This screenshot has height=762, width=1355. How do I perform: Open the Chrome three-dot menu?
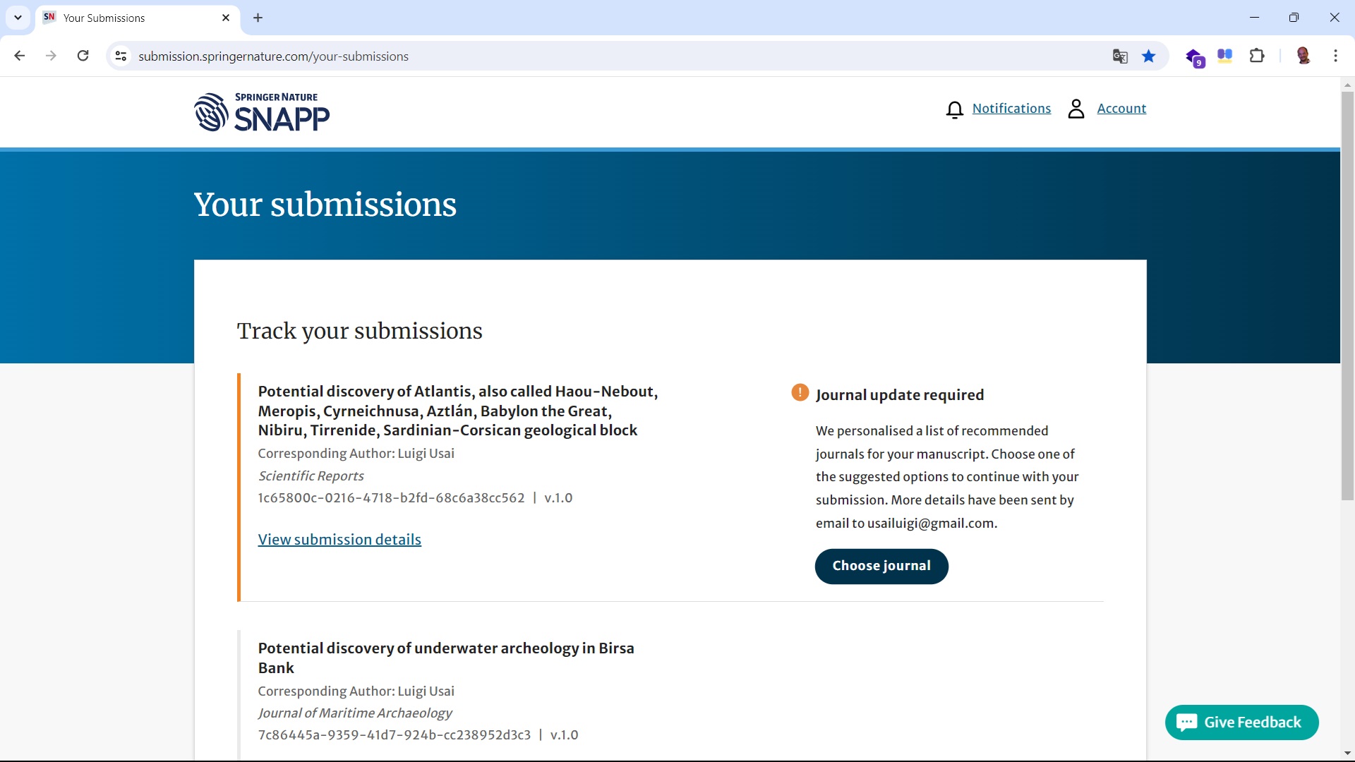pyautogui.click(x=1336, y=56)
